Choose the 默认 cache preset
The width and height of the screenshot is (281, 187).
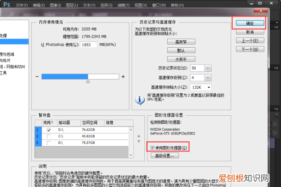coord(181,50)
